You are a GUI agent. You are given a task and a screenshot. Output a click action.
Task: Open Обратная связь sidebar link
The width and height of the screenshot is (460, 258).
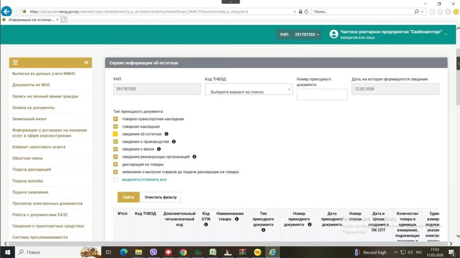[27, 158]
